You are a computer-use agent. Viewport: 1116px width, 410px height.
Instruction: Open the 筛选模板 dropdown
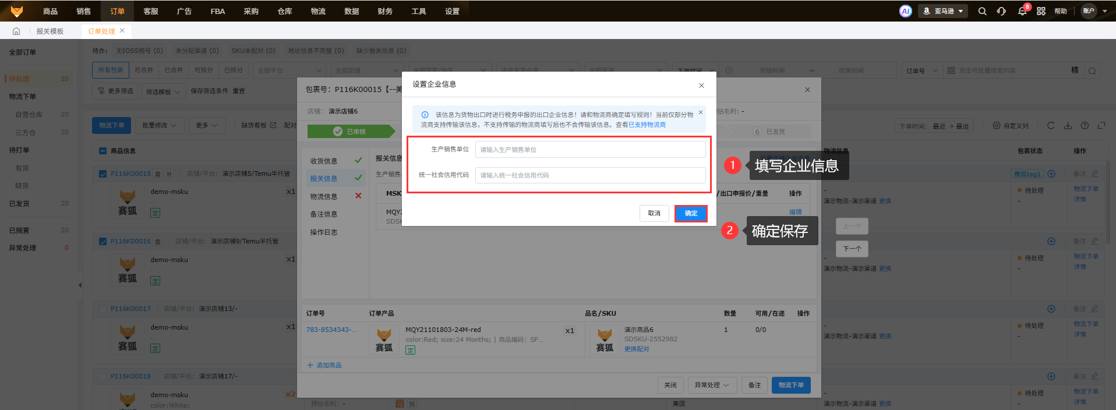163,91
